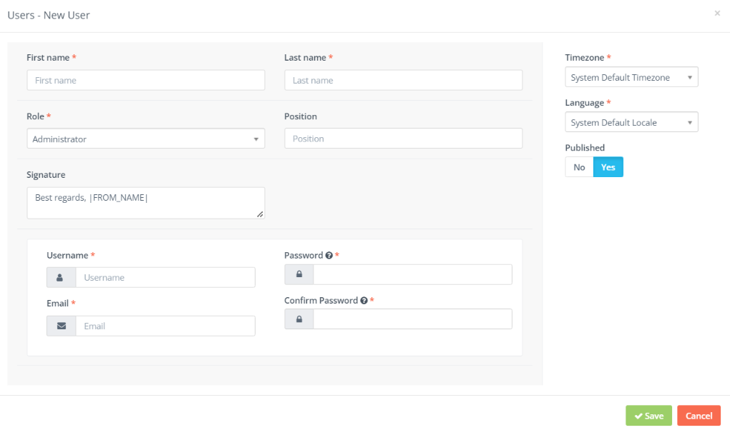730x435 pixels.
Task: Click the orange Cancel button
Action: coord(699,416)
